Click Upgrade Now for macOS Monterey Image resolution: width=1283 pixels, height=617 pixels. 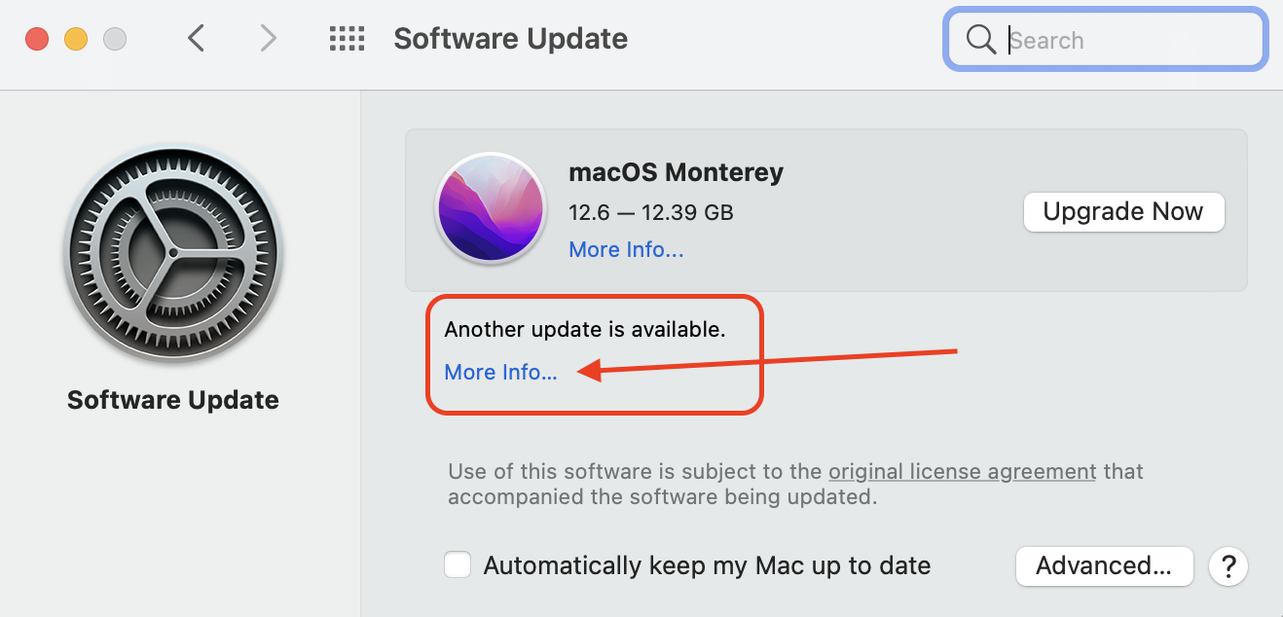pyautogui.click(x=1123, y=211)
